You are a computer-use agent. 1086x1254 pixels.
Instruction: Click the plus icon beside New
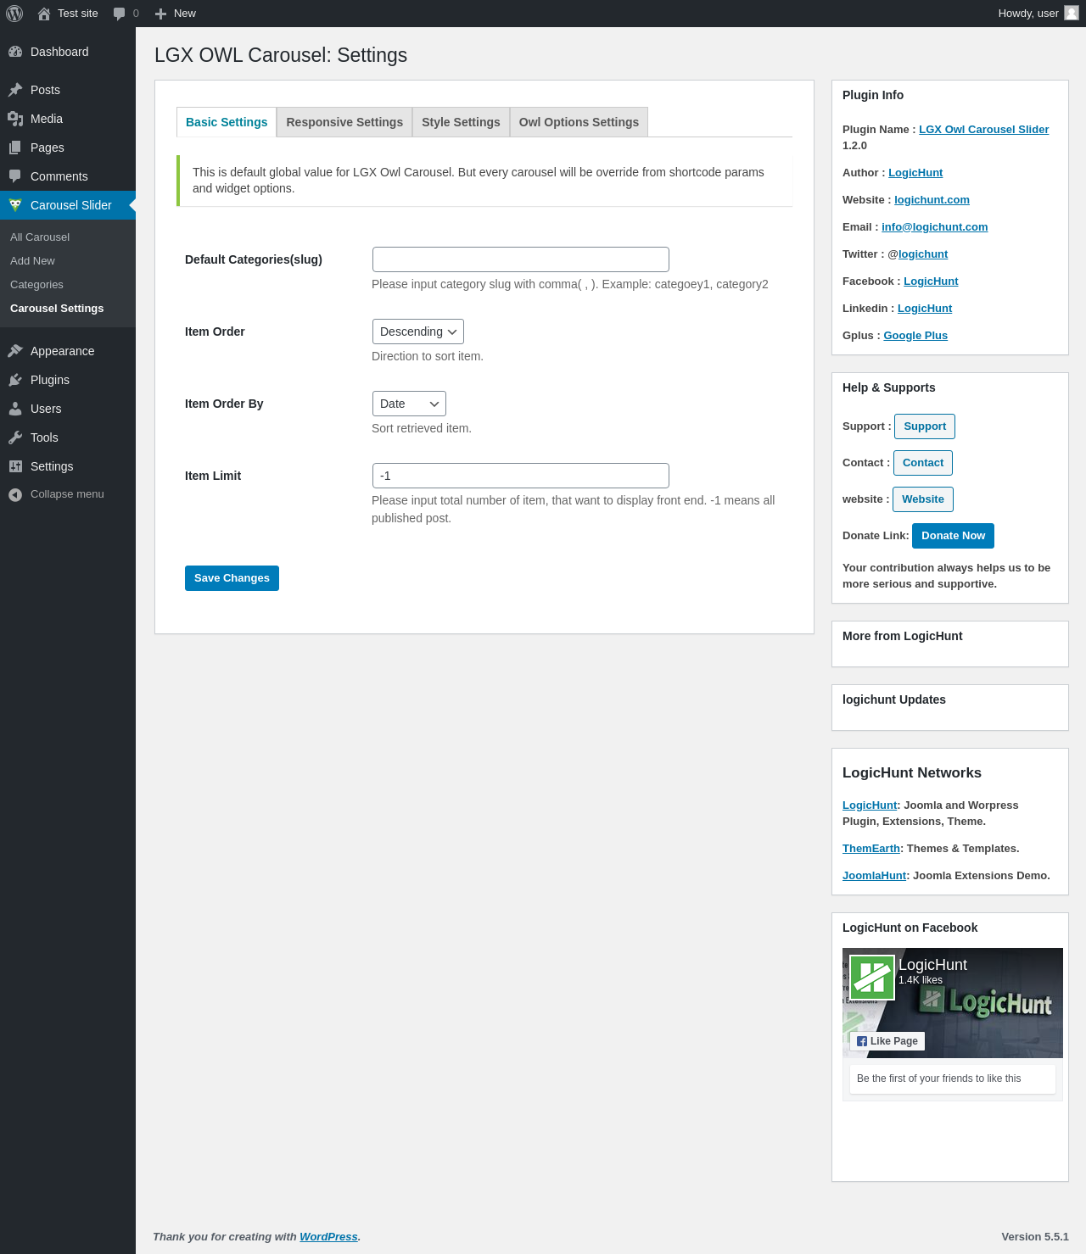(x=160, y=14)
